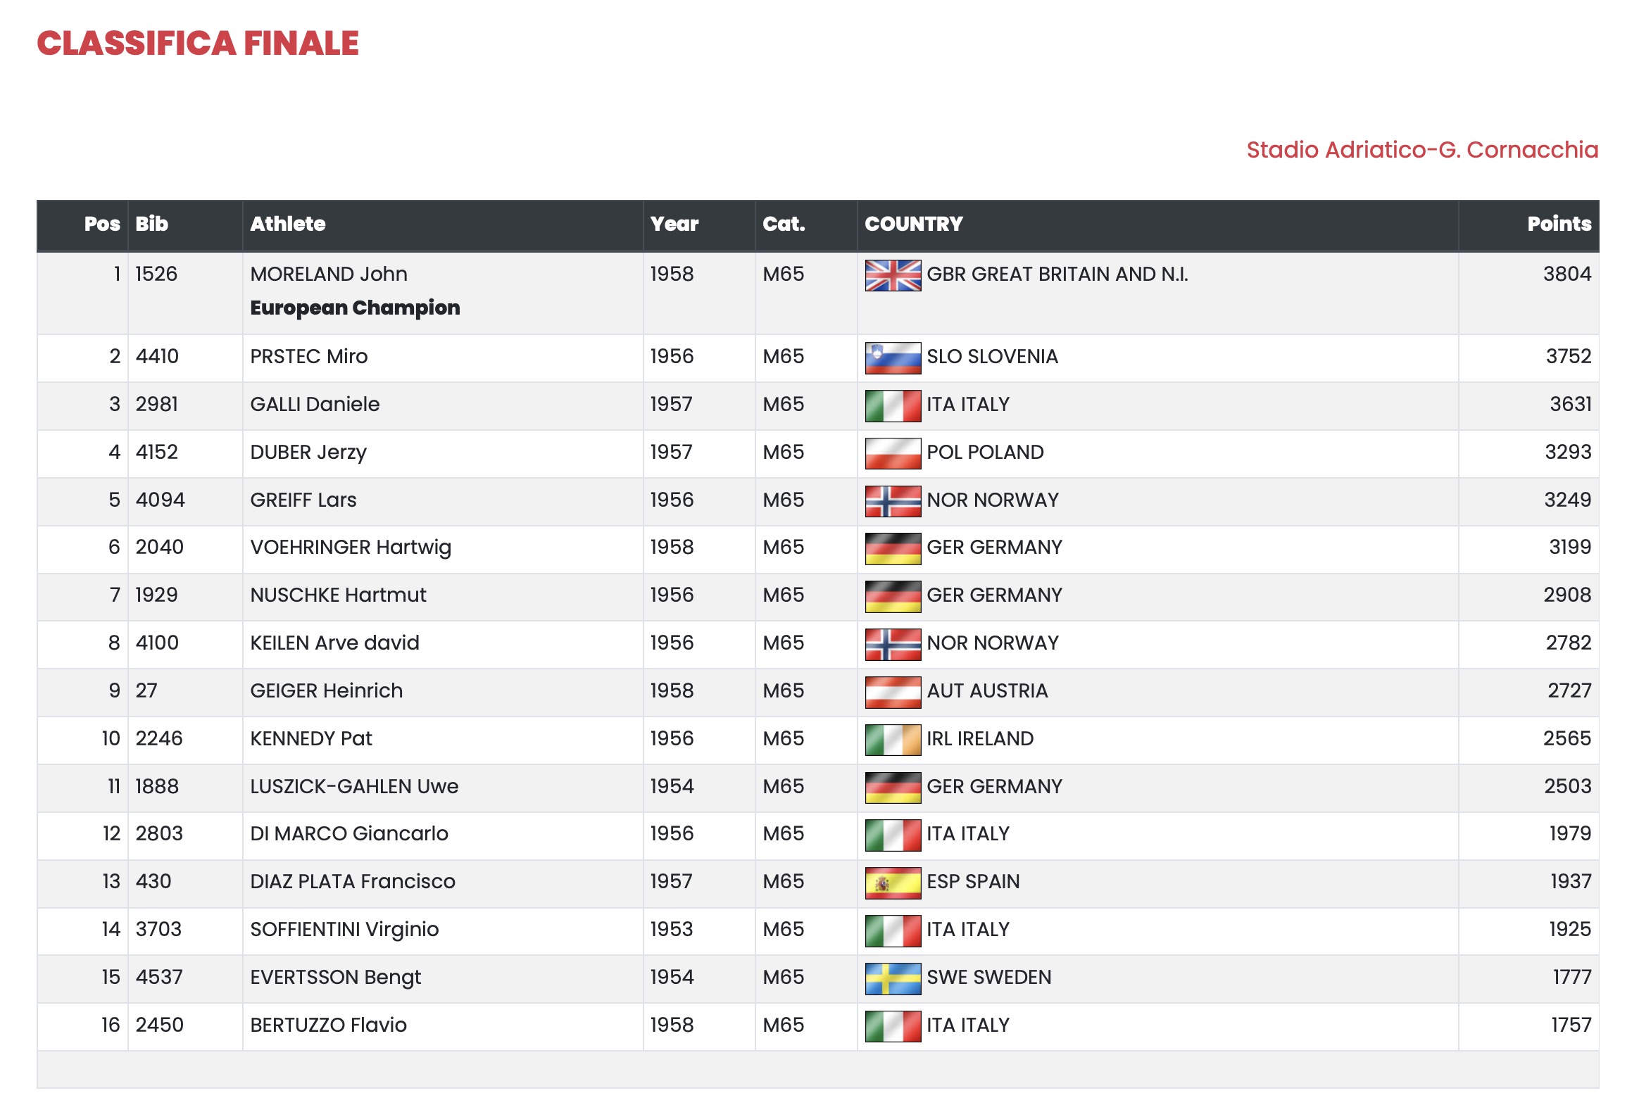Click athlete name BERTUZZO Flavio
Viewport: 1639px width, 1105px height.
[329, 1025]
